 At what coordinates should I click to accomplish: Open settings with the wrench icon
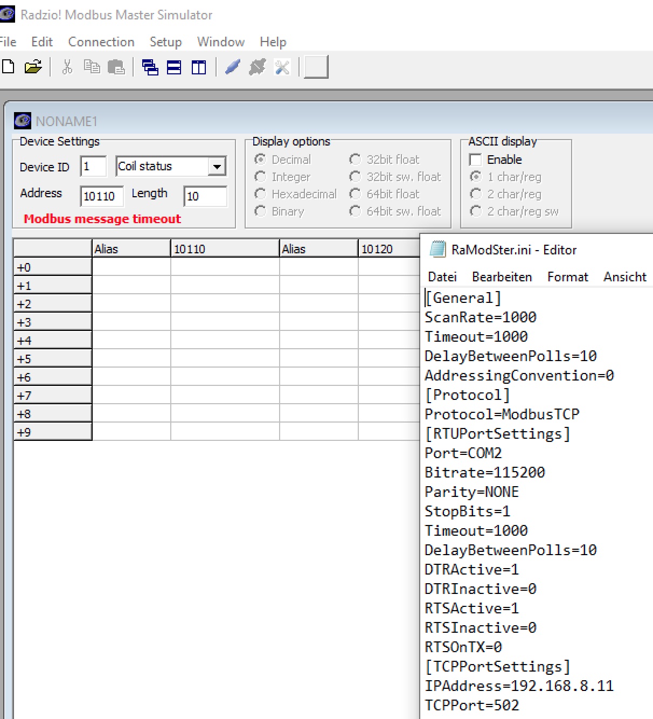coord(282,67)
